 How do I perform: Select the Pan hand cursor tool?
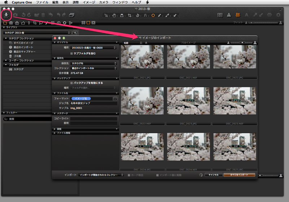[x=114, y=15]
